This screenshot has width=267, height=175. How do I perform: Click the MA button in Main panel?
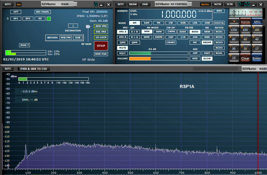tap(19, 4)
